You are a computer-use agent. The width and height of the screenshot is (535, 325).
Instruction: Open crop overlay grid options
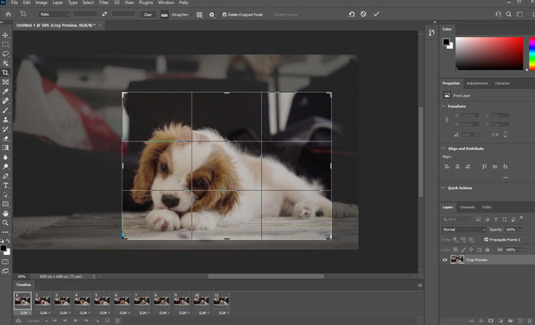point(199,14)
